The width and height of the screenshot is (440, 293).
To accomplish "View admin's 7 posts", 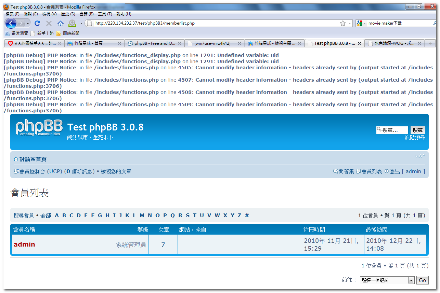I will (163, 245).
